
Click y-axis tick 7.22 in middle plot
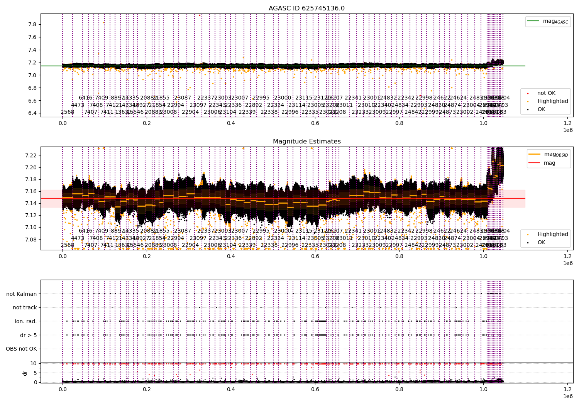click(x=31, y=155)
